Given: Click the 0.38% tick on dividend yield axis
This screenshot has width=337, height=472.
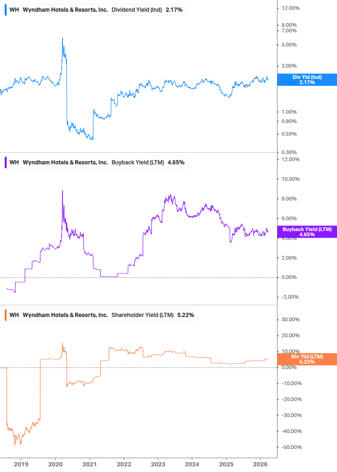Looking at the screenshot, I should pyautogui.click(x=289, y=152).
